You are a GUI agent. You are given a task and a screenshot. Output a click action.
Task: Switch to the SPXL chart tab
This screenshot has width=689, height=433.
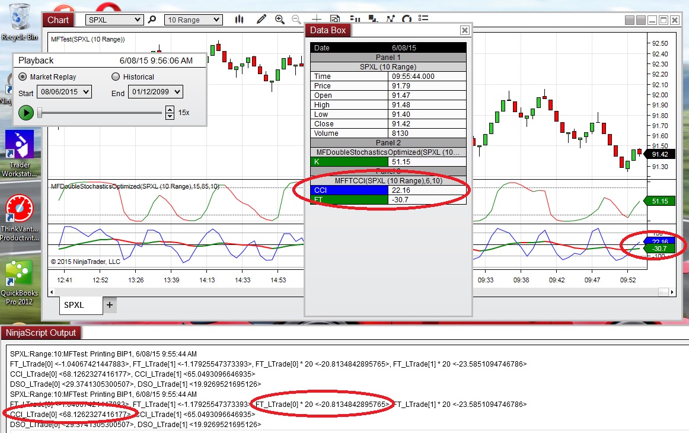(81, 305)
